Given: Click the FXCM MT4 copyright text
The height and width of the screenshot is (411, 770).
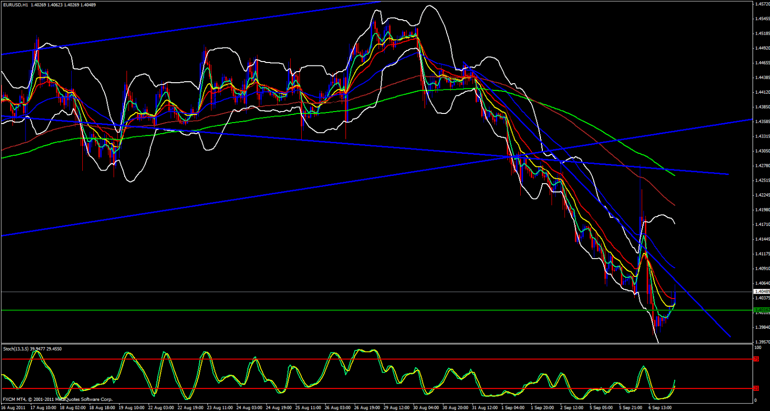Looking at the screenshot, I should tap(58, 399).
